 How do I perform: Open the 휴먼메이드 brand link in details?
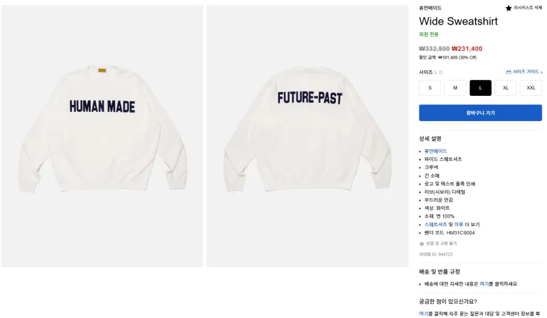[x=436, y=151]
